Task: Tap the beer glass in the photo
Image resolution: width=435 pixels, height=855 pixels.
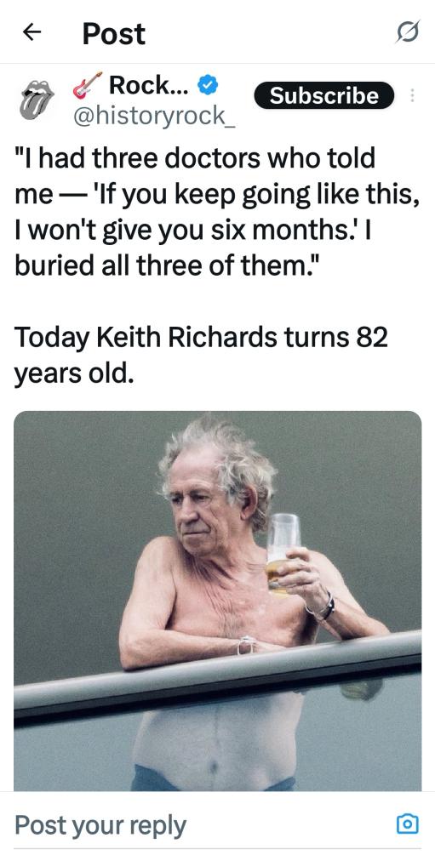Action: [x=283, y=552]
